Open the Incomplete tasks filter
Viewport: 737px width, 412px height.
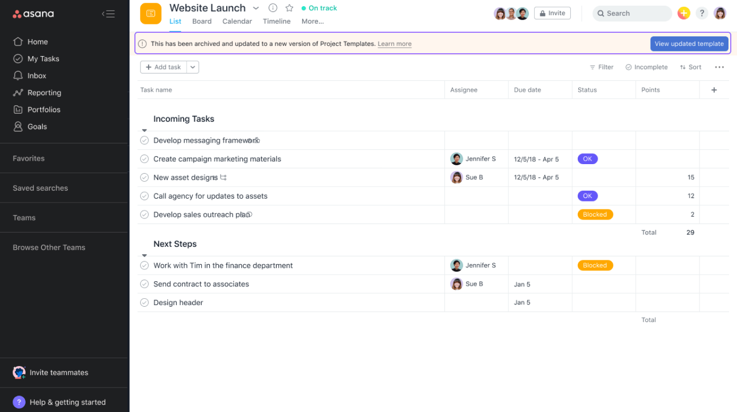click(x=646, y=67)
